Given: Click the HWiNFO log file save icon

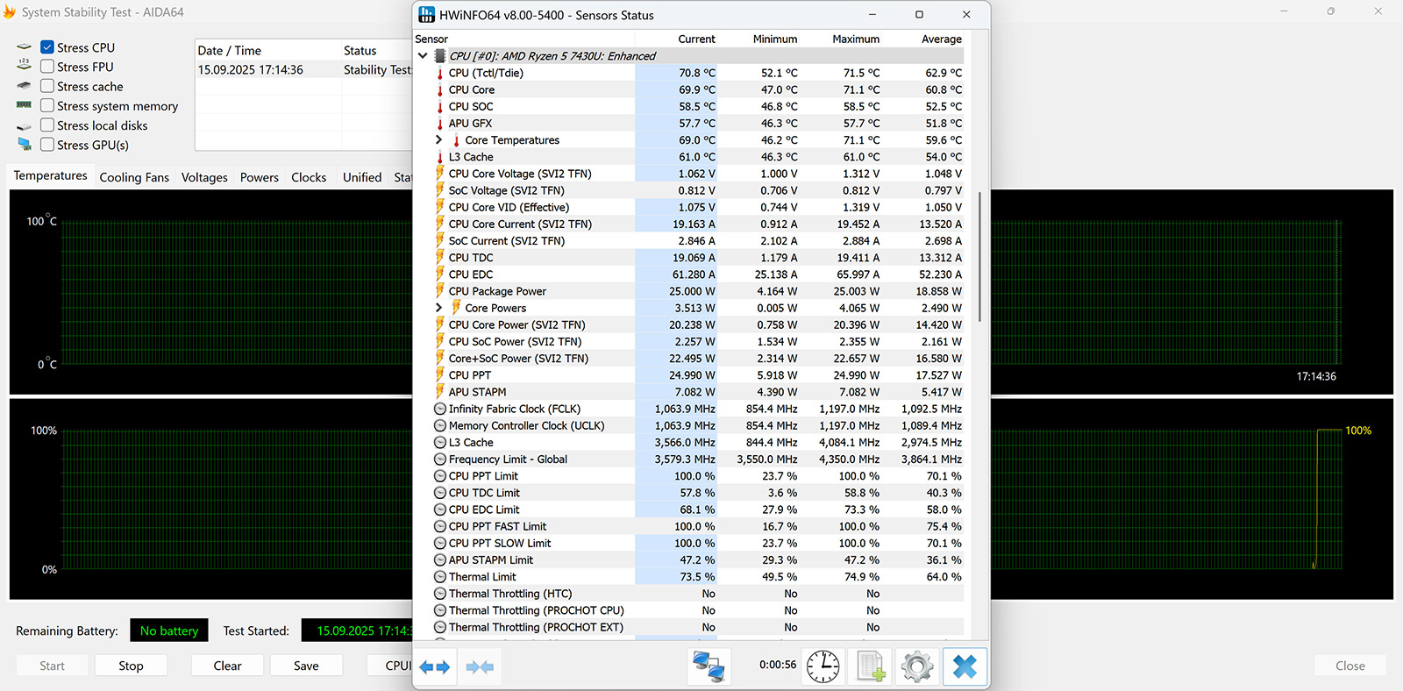Looking at the screenshot, I should (x=870, y=666).
